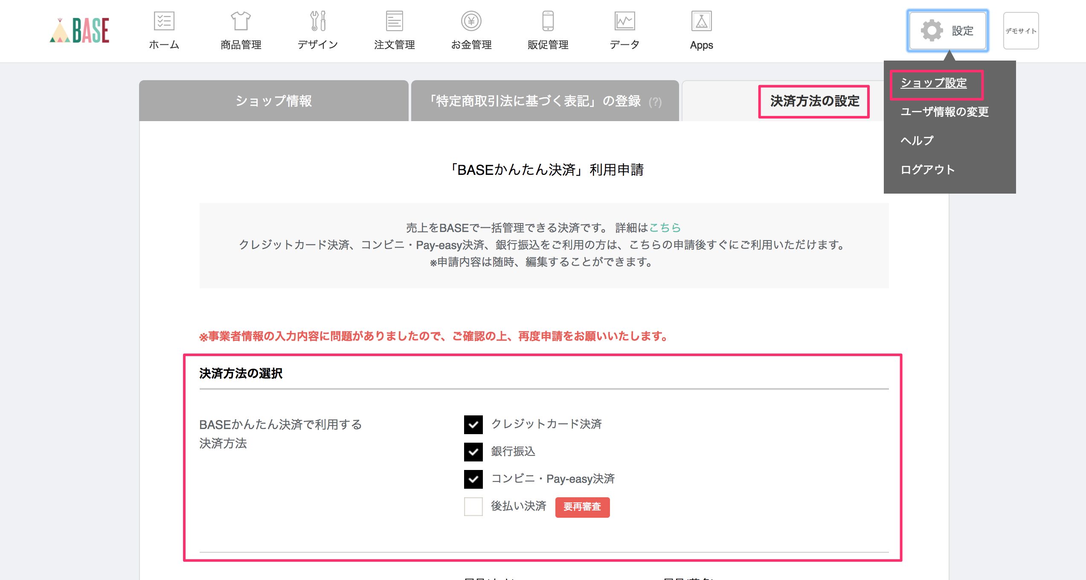
Task: Open the デザイン tools icon
Action: pos(318,21)
